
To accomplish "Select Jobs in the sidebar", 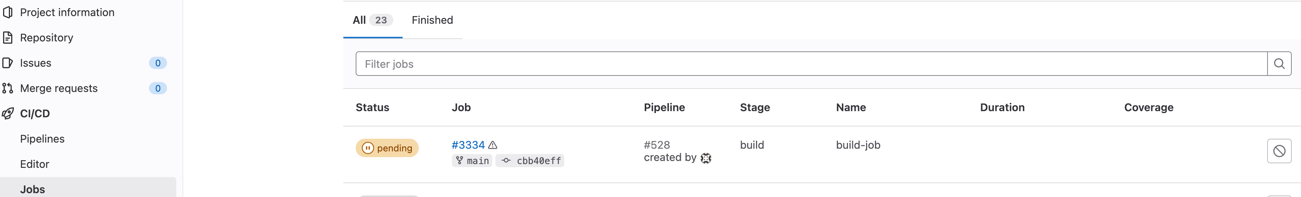I will point(32,189).
